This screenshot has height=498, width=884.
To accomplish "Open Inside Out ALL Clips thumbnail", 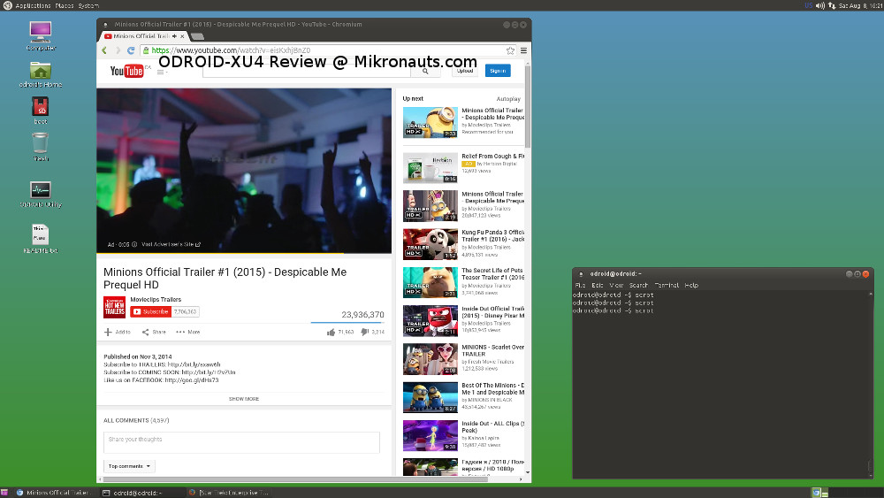I will click(431, 436).
